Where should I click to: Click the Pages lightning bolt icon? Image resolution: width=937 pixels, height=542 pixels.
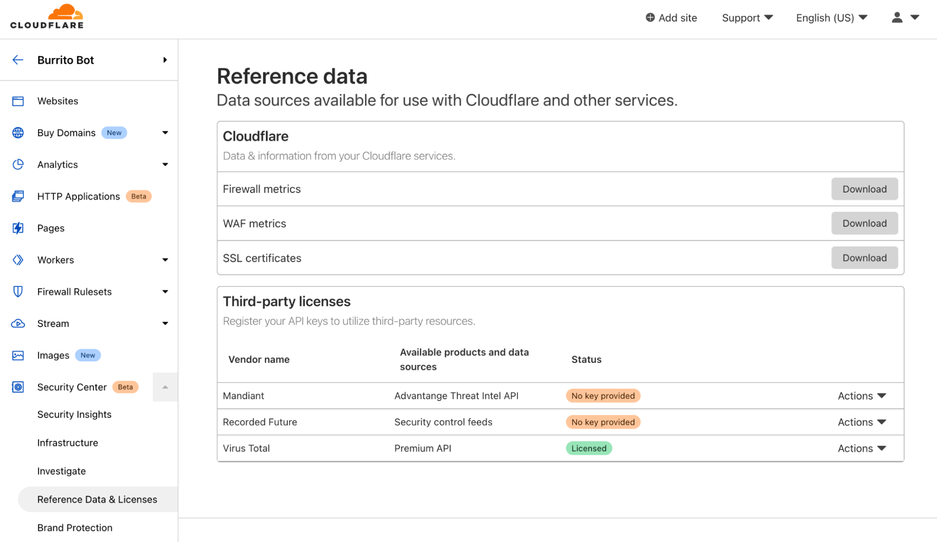18,228
